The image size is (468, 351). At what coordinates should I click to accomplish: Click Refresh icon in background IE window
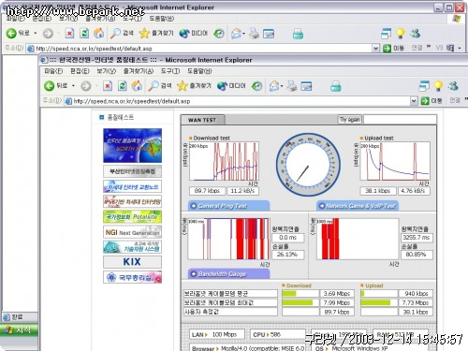click(x=84, y=33)
